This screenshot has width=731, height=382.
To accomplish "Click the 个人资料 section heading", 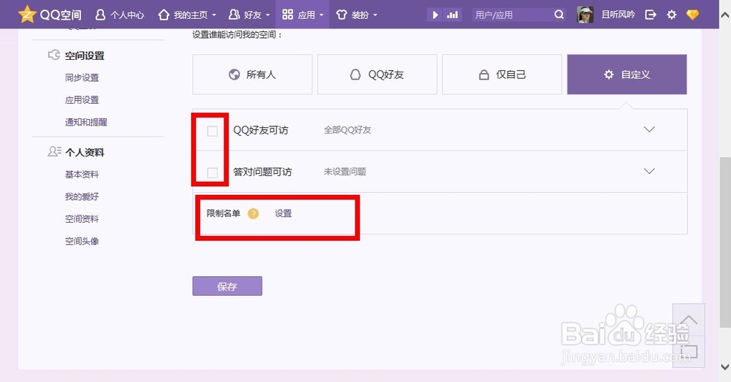I will tap(84, 153).
